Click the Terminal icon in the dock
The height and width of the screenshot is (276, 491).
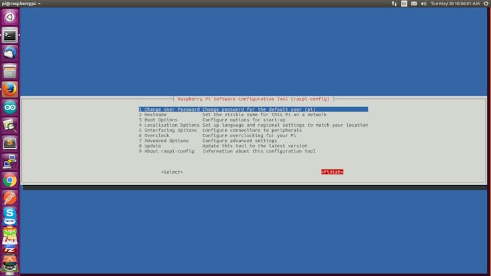[x=10, y=35]
